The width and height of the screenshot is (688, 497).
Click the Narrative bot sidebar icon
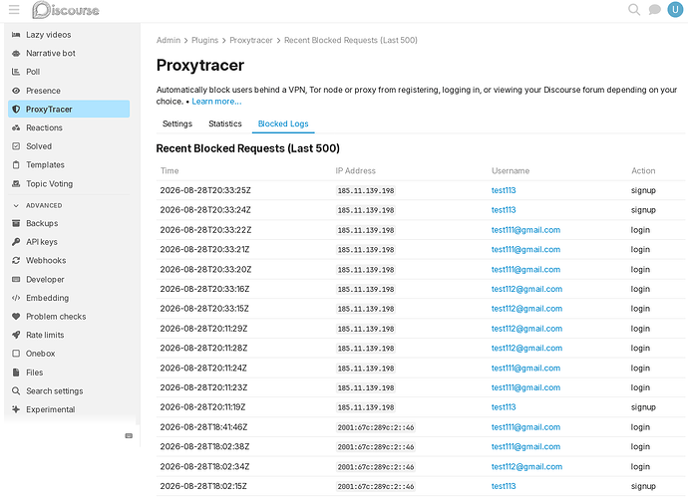click(x=16, y=53)
